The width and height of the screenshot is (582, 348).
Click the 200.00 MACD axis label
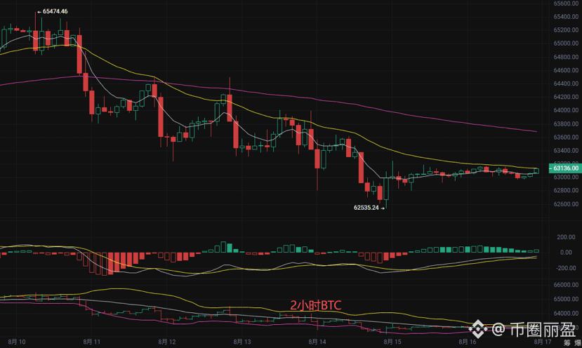point(566,237)
